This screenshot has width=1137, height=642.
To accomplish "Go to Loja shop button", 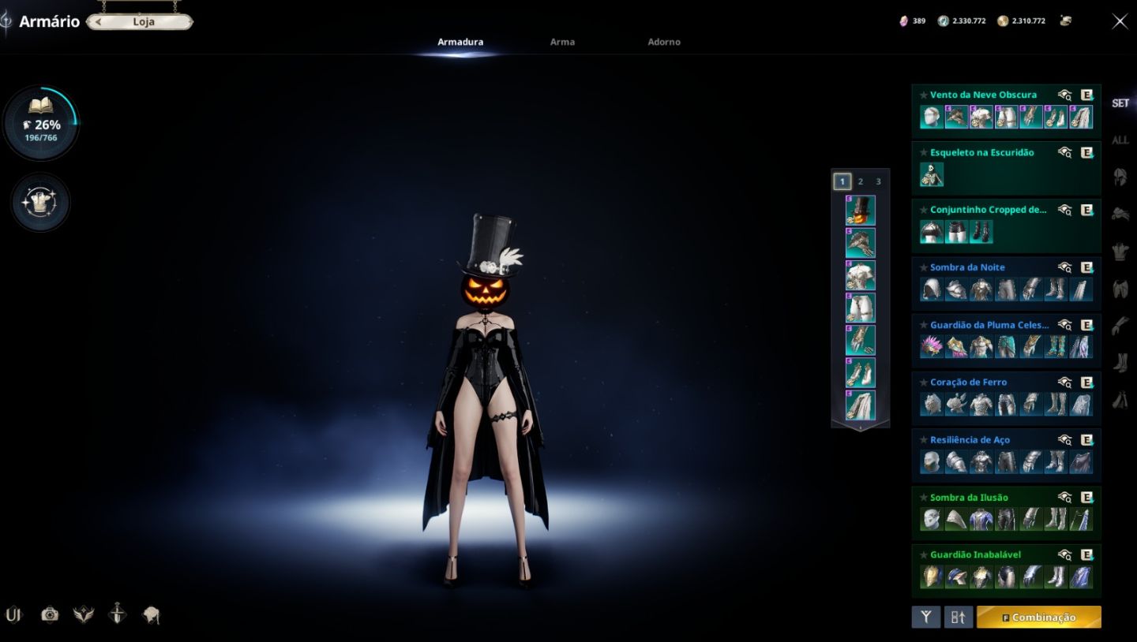I will (140, 22).
